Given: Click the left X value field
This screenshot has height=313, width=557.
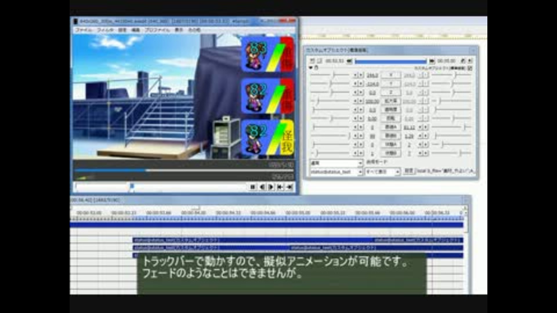Looking at the screenshot, I should [372, 75].
